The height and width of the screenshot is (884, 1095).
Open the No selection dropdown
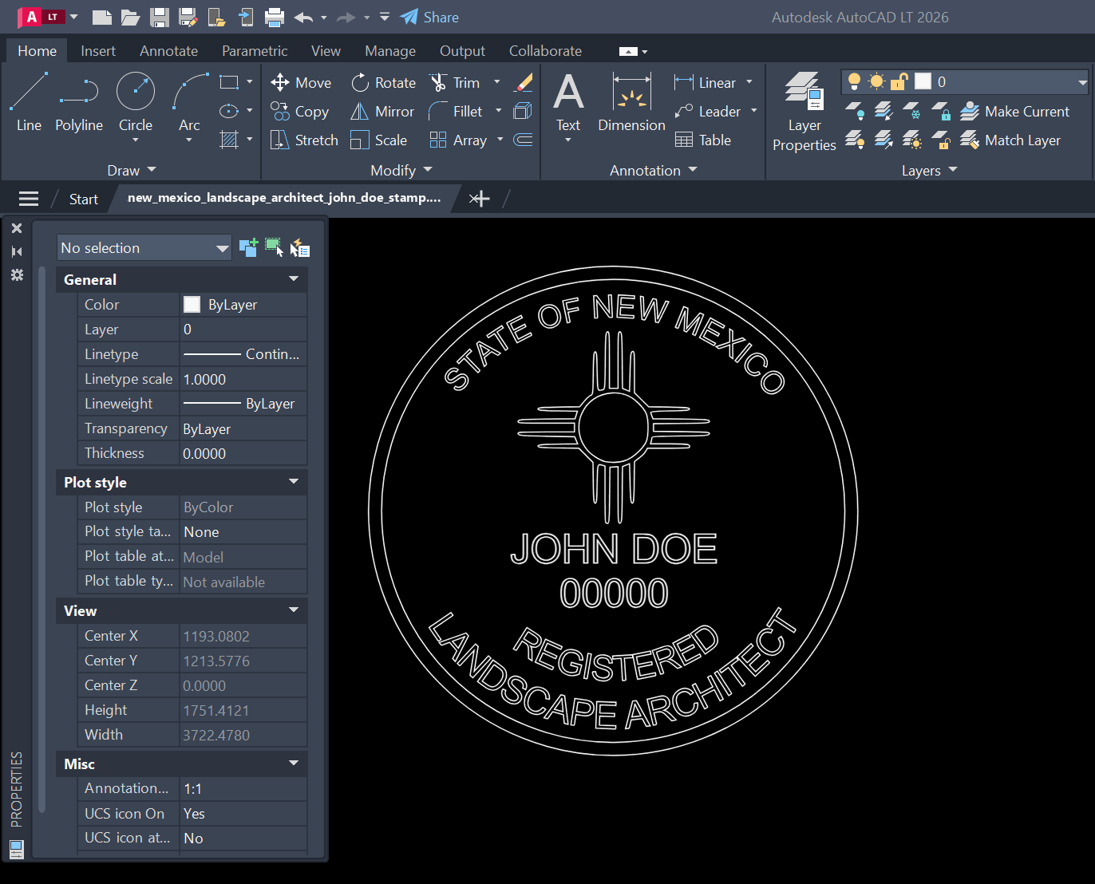(144, 247)
